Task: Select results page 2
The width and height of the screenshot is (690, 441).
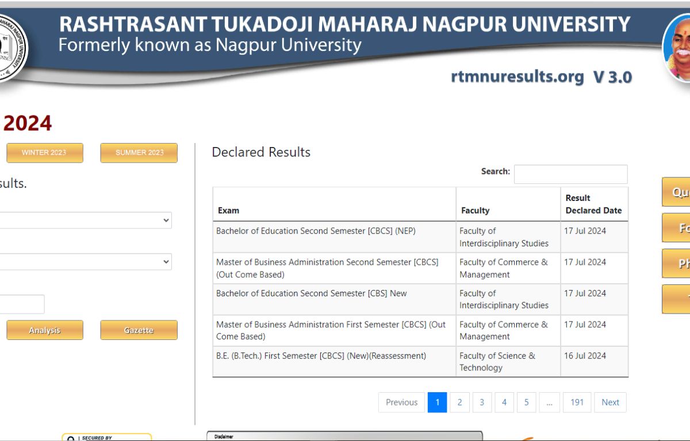Action: 459,403
